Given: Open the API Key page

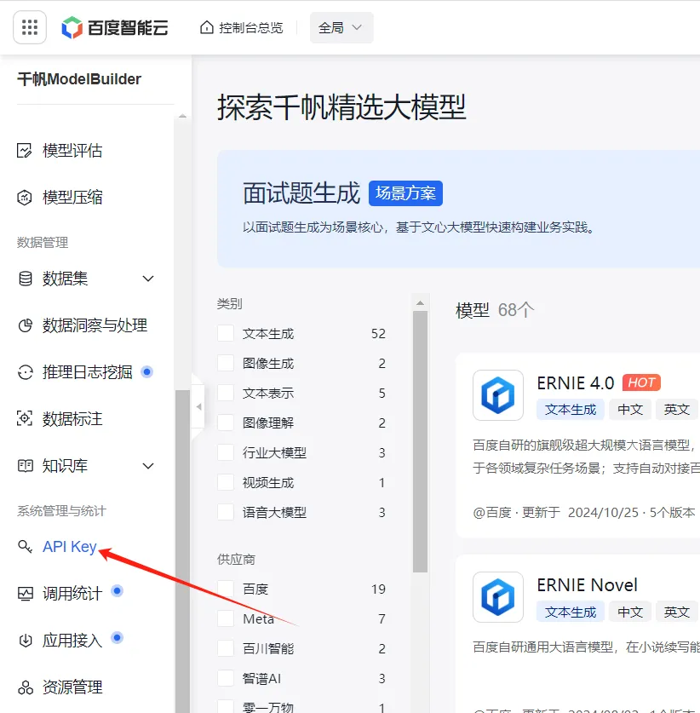Looking at the screenshot, I should (70, 546).
